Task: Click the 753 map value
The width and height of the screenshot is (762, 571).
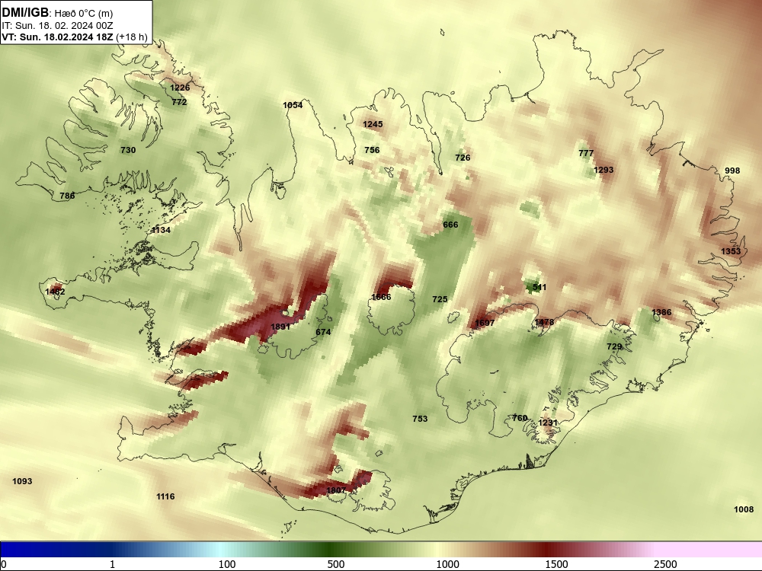Action: [x=420, y=419]
